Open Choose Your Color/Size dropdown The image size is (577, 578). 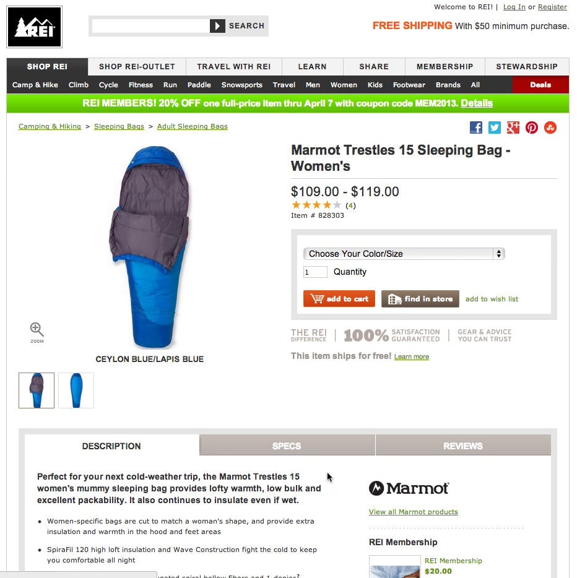(x=404, y=254)
